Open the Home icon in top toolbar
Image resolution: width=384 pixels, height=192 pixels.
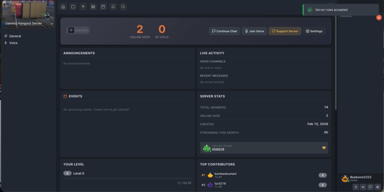pos(63,7)
